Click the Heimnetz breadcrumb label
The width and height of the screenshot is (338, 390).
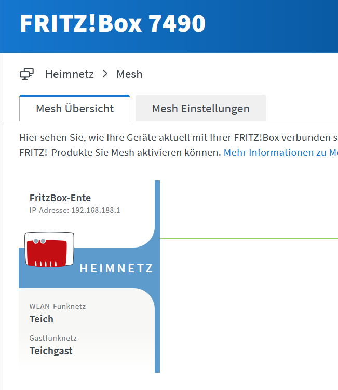pos(70,74)
